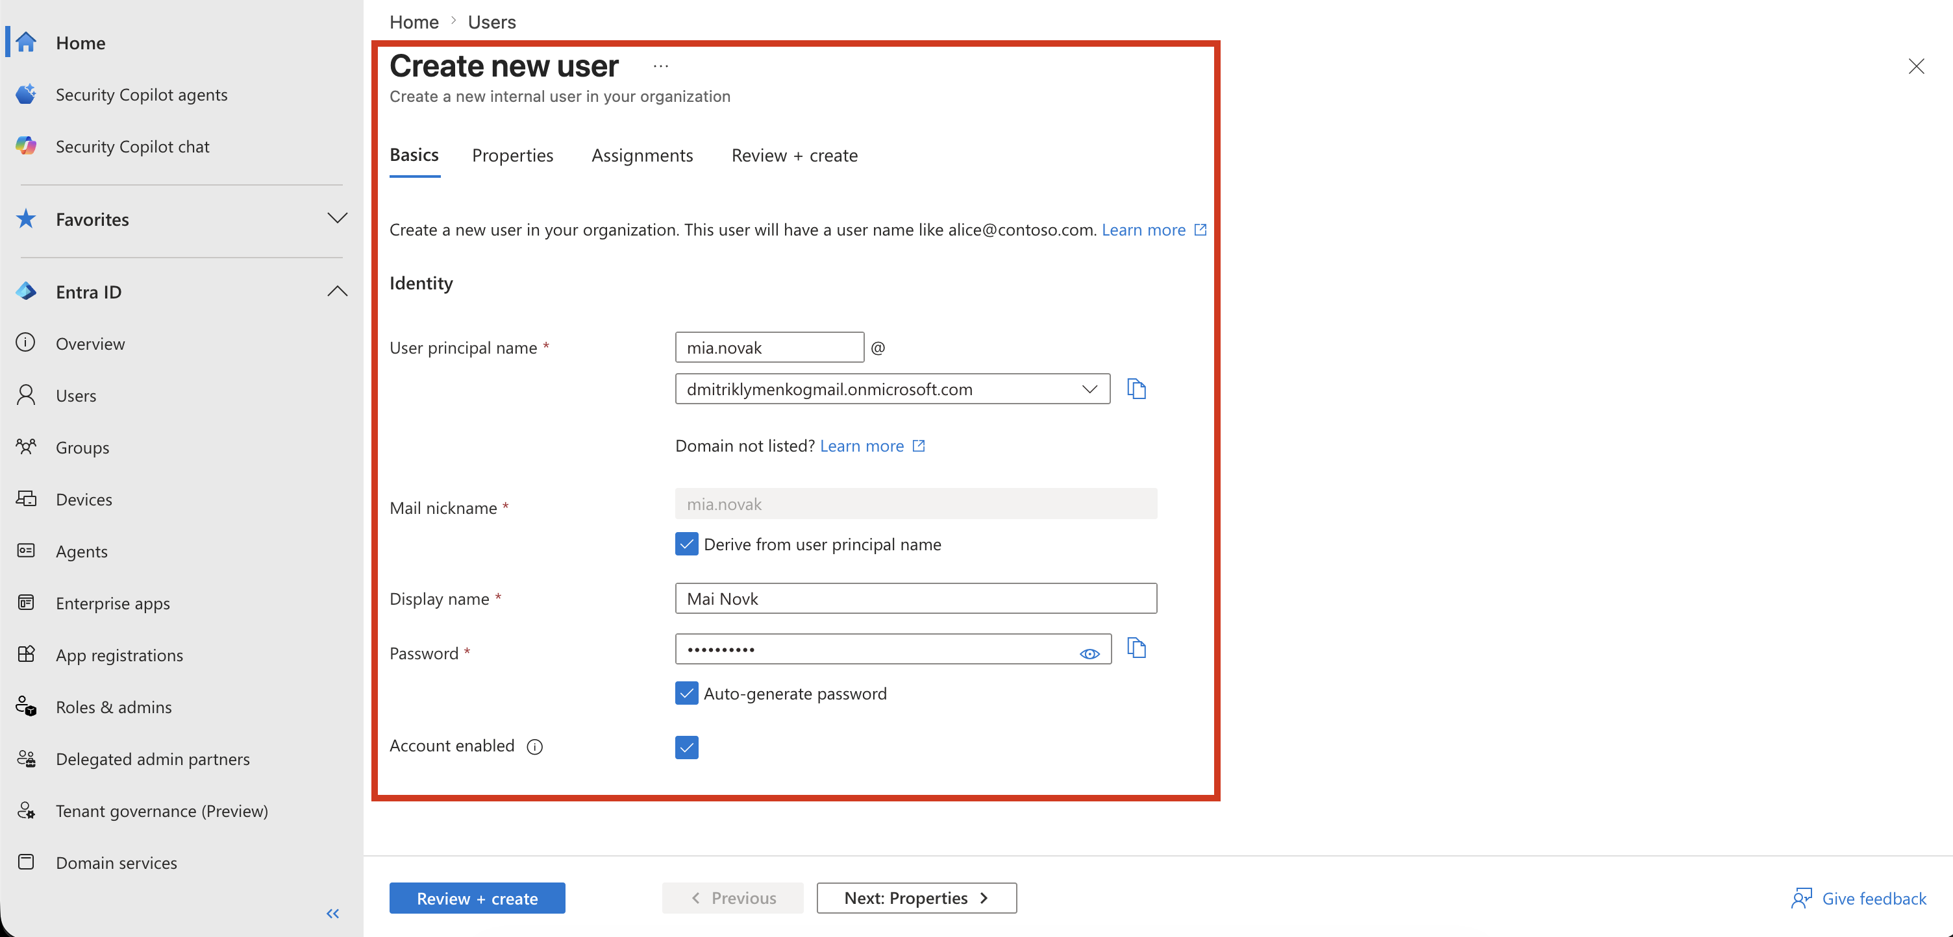Go to Home in breadcrumb
The height and width of the screenshot is (937, 1953).
[414, 22]
